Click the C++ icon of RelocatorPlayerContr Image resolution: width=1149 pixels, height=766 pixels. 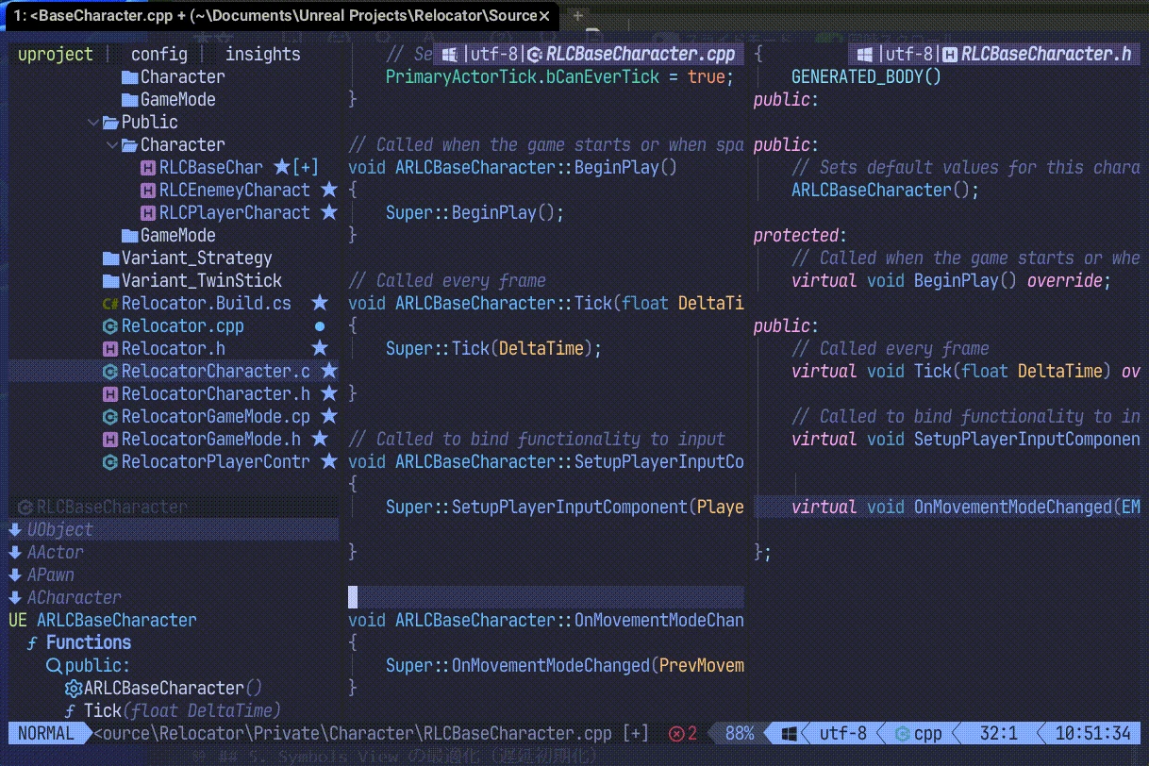pyautogui.click(x=110, y=461)
